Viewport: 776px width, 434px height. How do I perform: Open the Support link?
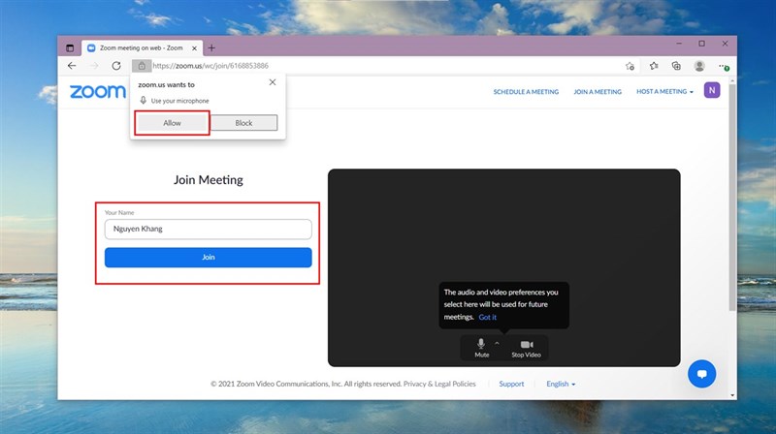(x=511, y=384)
